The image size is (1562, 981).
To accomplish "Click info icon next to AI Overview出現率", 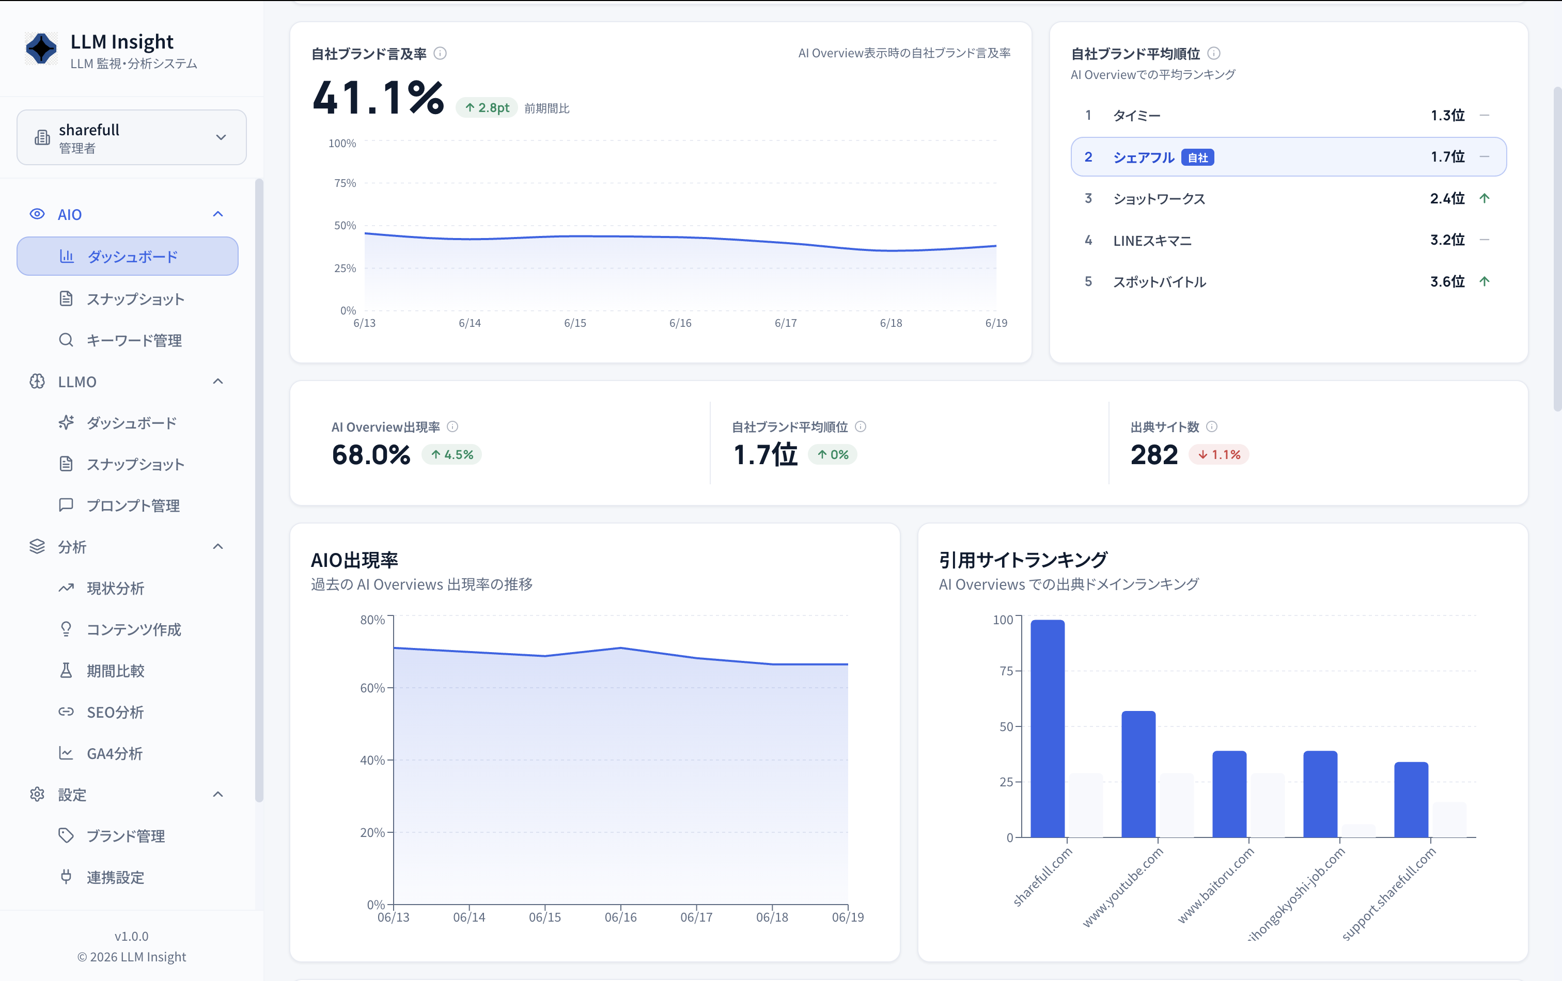I will pos(453,426).
